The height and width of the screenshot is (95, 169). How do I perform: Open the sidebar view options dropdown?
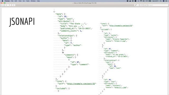pyautogui.click(x=2, y=5)
